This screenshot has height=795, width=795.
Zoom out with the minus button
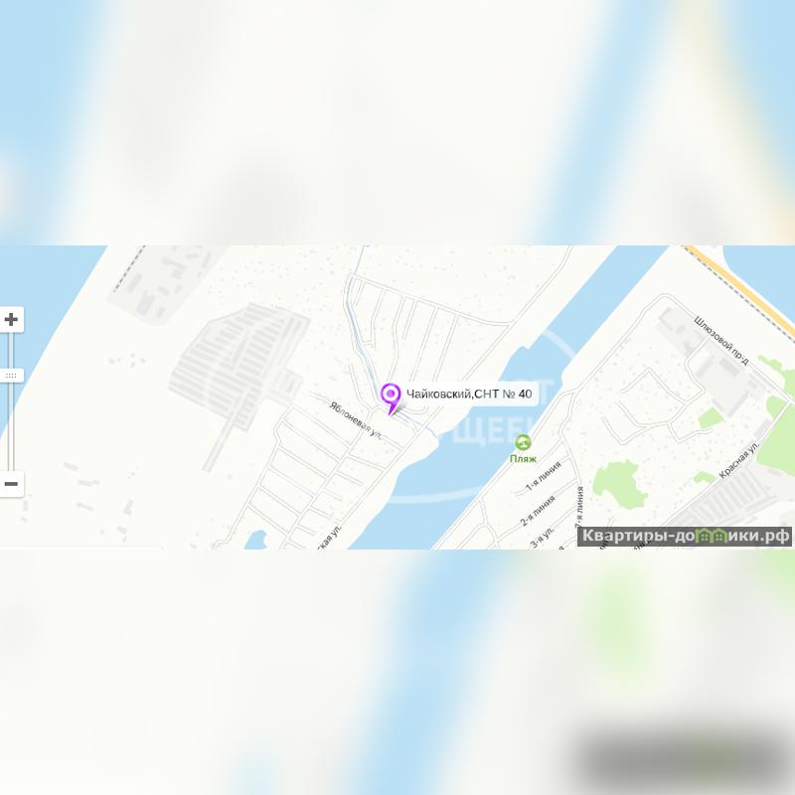coord(11,484)
